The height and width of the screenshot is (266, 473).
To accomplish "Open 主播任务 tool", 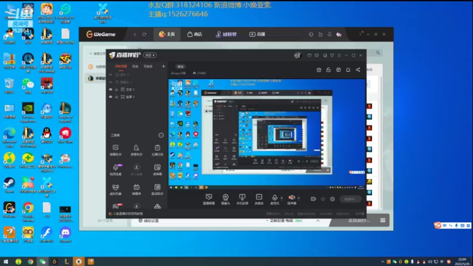I will pyautogui.click(x=157, y=150).
